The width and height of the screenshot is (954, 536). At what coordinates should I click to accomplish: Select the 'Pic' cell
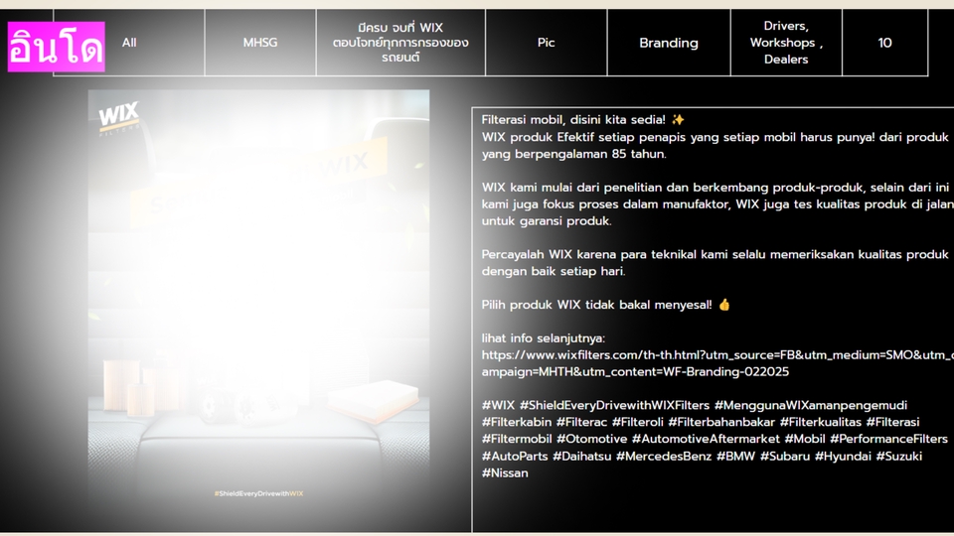[546, 43]
